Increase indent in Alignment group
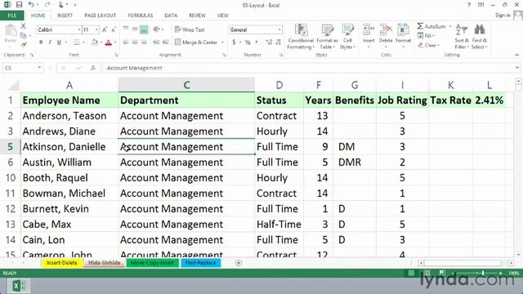523x294 pixels. click(165, 42)
